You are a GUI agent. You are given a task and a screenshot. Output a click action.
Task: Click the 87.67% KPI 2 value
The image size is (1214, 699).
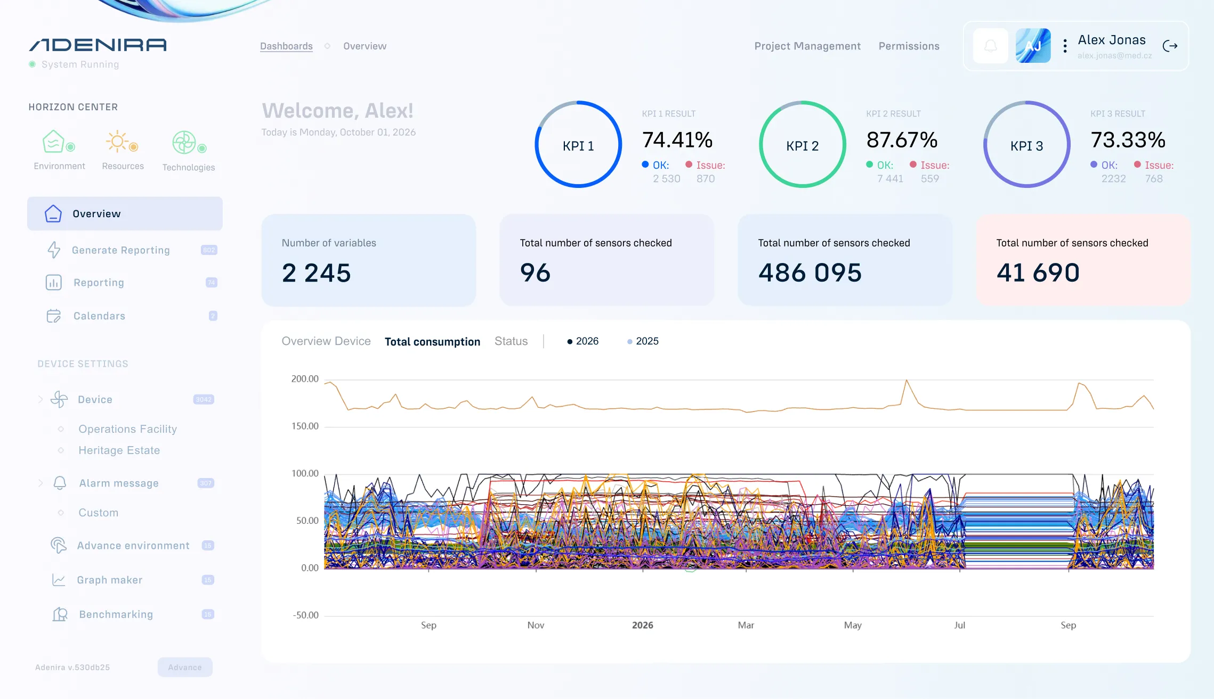tap(902, 140)
